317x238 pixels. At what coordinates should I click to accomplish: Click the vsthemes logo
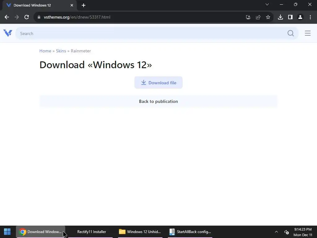(8, 33)
